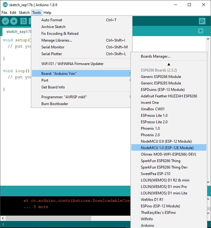Select Invent One board
211x228 pixels.
169,103
